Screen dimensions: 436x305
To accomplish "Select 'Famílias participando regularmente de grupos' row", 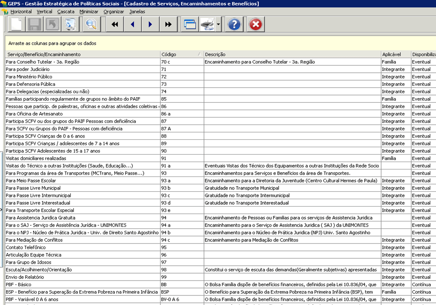I will [221, 99].
